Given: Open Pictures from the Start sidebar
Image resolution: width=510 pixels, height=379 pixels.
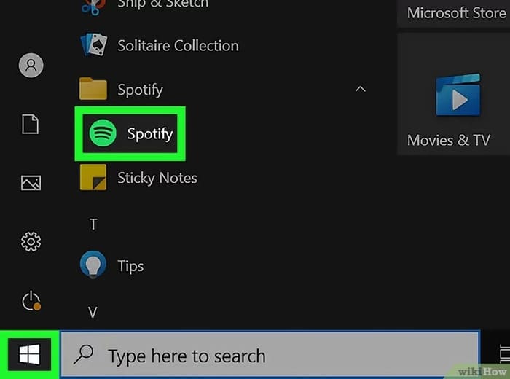Looking at the screenshot, I should click(31, 183).
